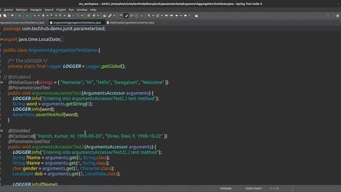Collapse the argumentsAccessorTest2 fold marker at @Disabled

(2, 131)
